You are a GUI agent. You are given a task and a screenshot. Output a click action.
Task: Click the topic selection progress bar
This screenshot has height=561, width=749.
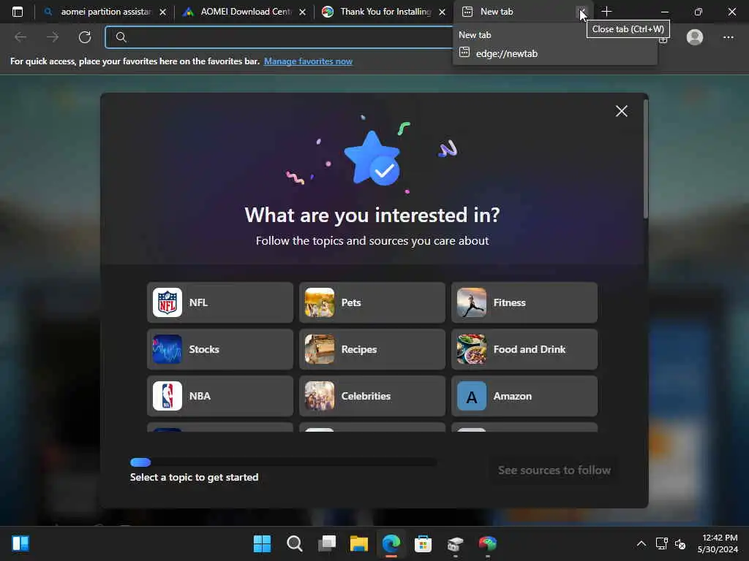pos(283,462)
